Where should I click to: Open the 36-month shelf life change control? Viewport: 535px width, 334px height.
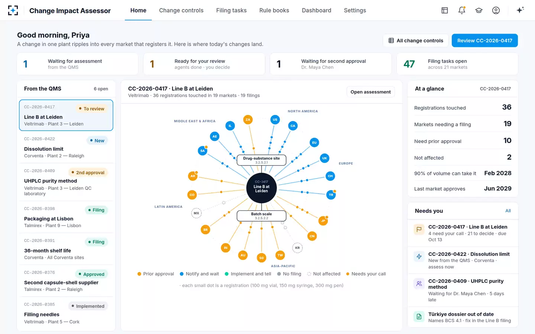coord(66,249)
